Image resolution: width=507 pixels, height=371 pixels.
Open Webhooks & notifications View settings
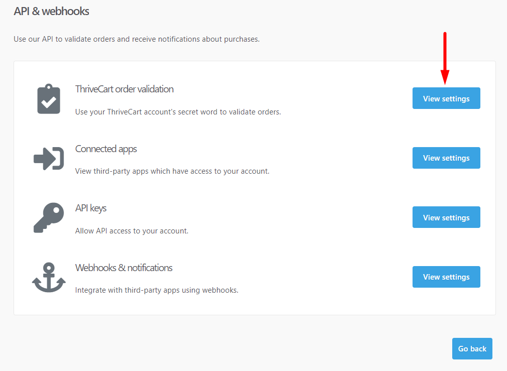click(x=446, y=277)
